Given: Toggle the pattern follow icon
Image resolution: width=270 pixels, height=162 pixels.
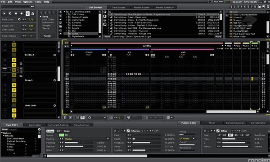Looking at the screenshot, I should (27, 13).
